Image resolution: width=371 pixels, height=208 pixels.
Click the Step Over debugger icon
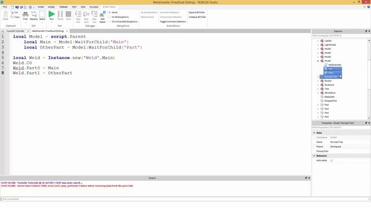86,14
